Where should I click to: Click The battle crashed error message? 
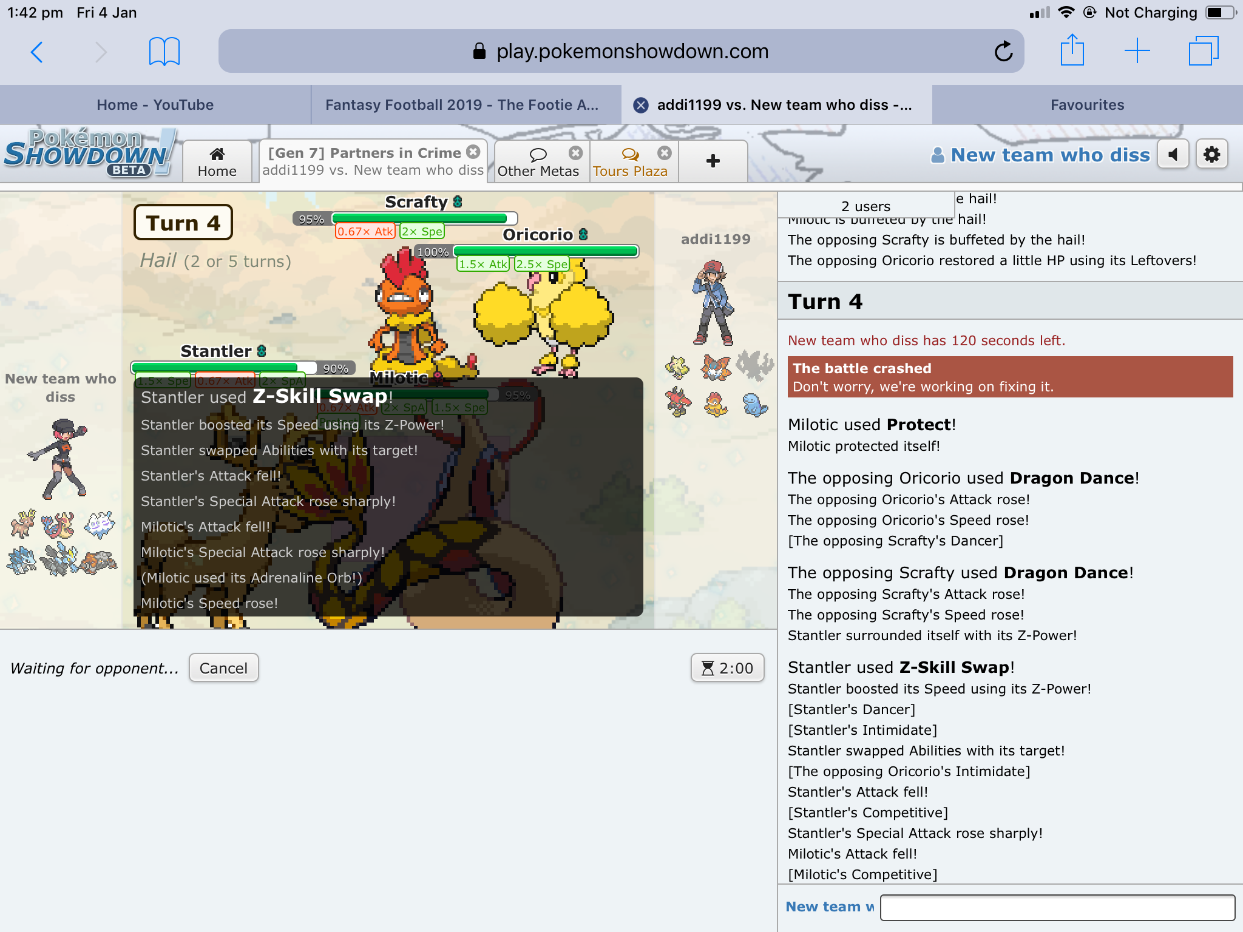point(1010,377)
